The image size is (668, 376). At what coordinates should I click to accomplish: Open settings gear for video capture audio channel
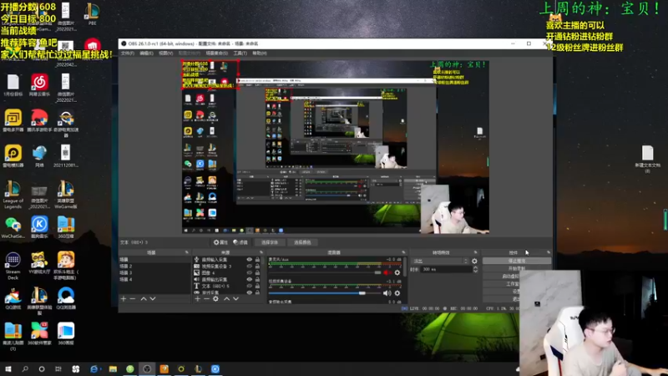397,293
